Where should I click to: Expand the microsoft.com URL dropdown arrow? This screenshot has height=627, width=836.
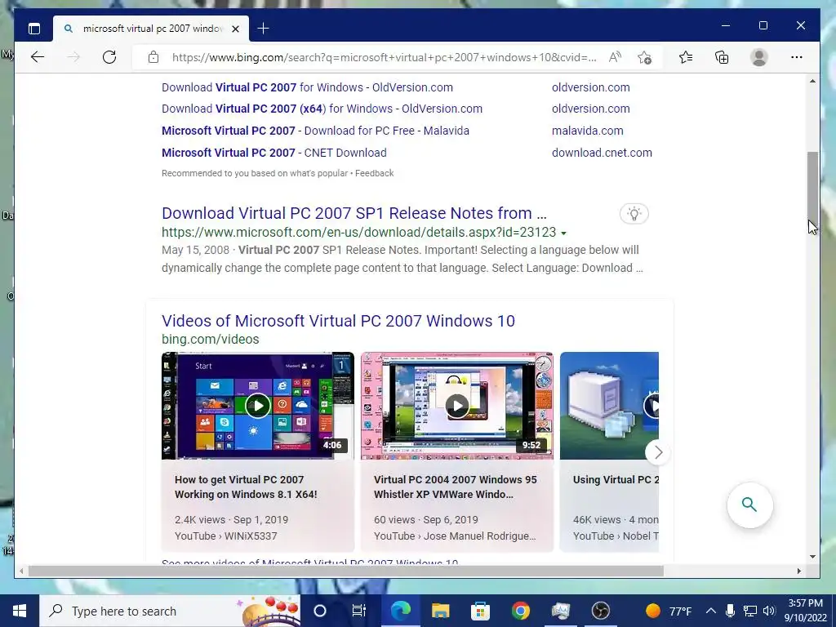coord(563,233)
